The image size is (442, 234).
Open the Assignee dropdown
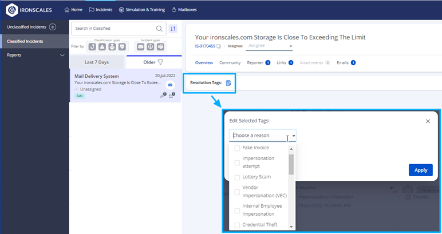(269, 46)
